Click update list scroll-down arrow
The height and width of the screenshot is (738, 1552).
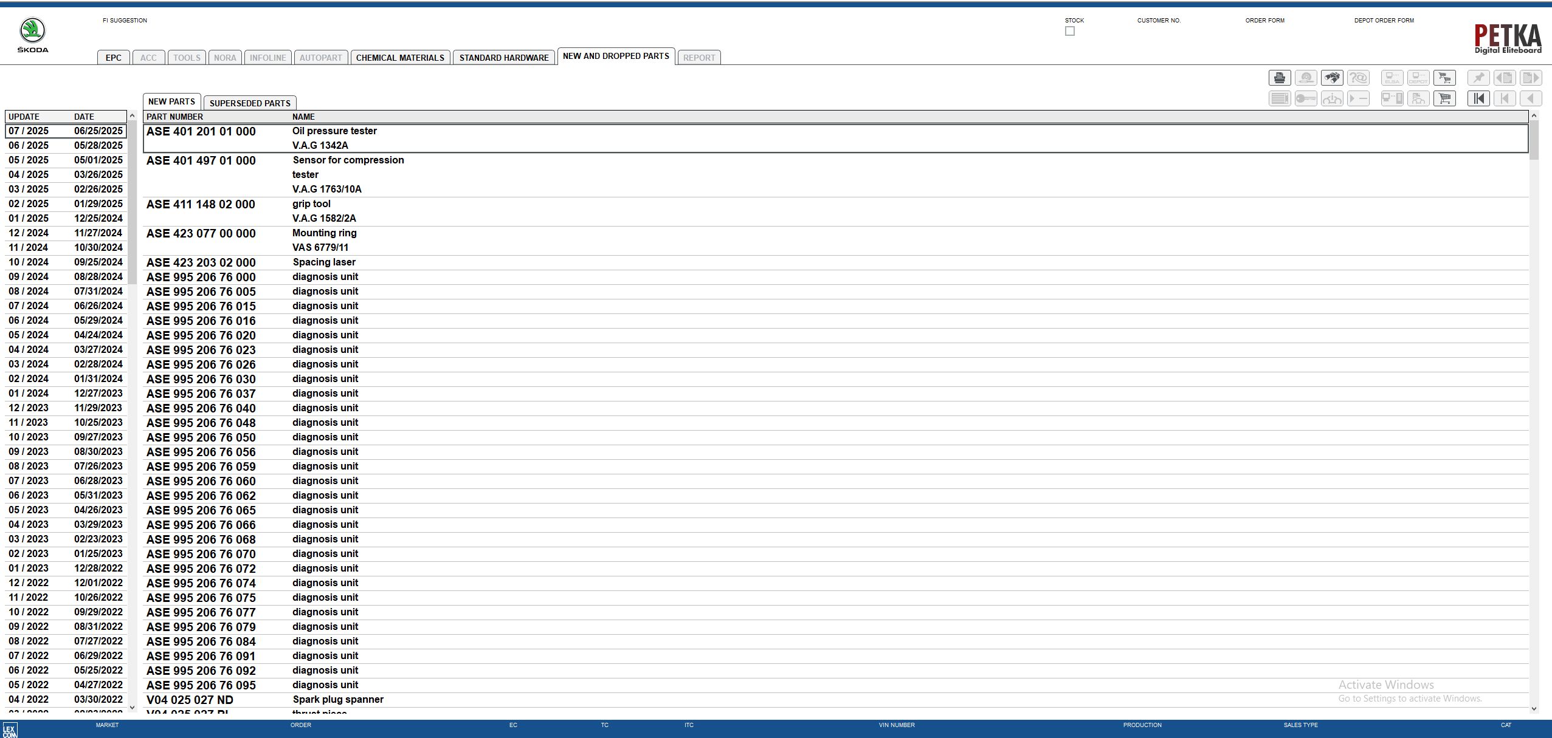pos(132,707)
